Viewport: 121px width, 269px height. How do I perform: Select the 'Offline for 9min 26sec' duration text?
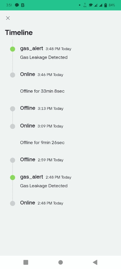[x=42, y=143]
